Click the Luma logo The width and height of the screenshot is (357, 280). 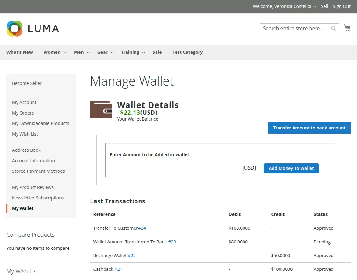33,29
